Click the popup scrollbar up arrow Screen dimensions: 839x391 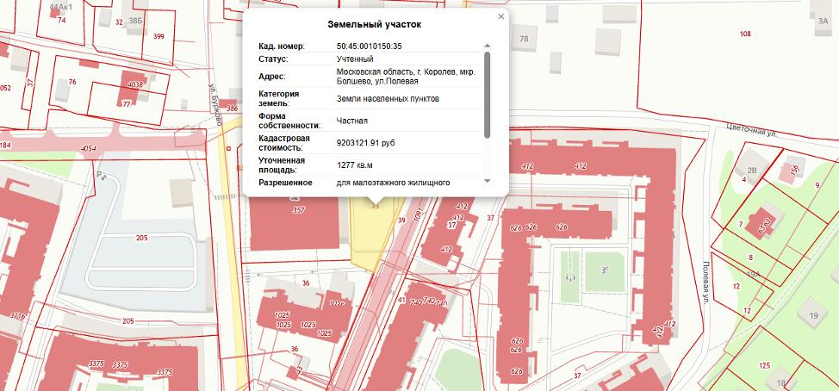coord(488,46)
